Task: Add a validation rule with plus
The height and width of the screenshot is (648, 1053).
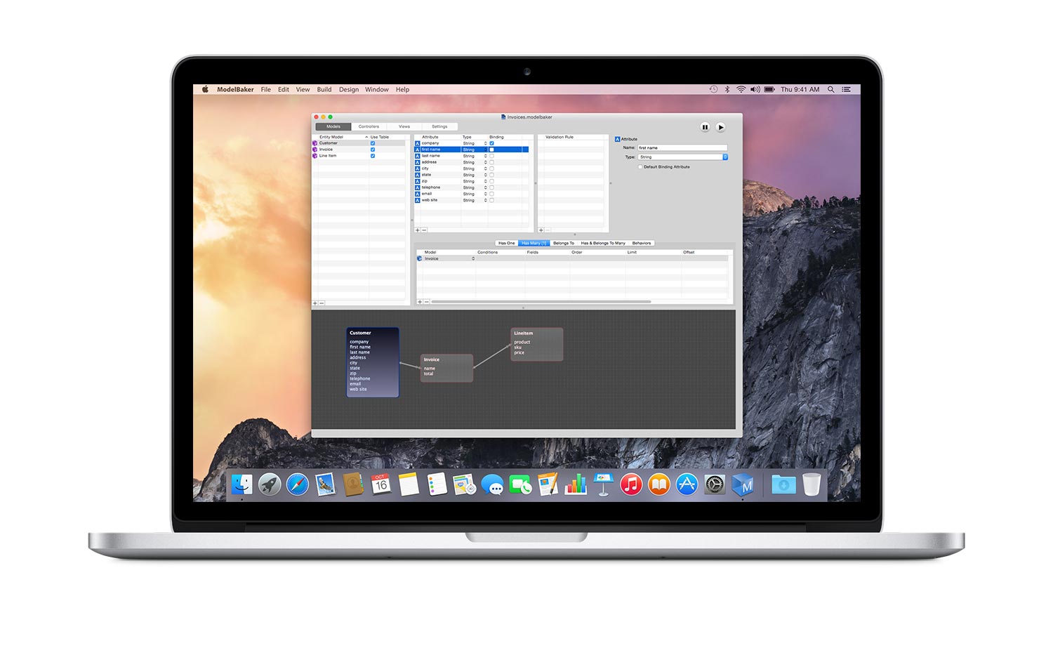Action: coord(541,230)
